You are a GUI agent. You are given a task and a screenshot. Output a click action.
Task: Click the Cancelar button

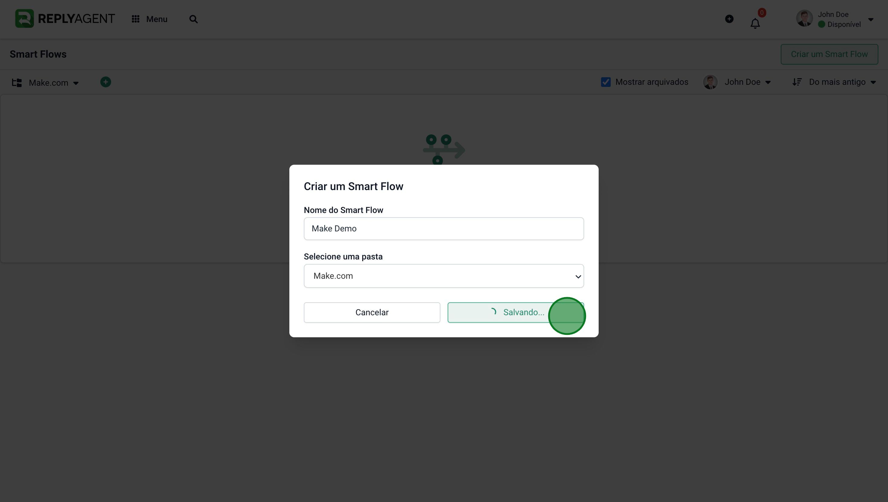pyautogui.click(x=372, y=312)
